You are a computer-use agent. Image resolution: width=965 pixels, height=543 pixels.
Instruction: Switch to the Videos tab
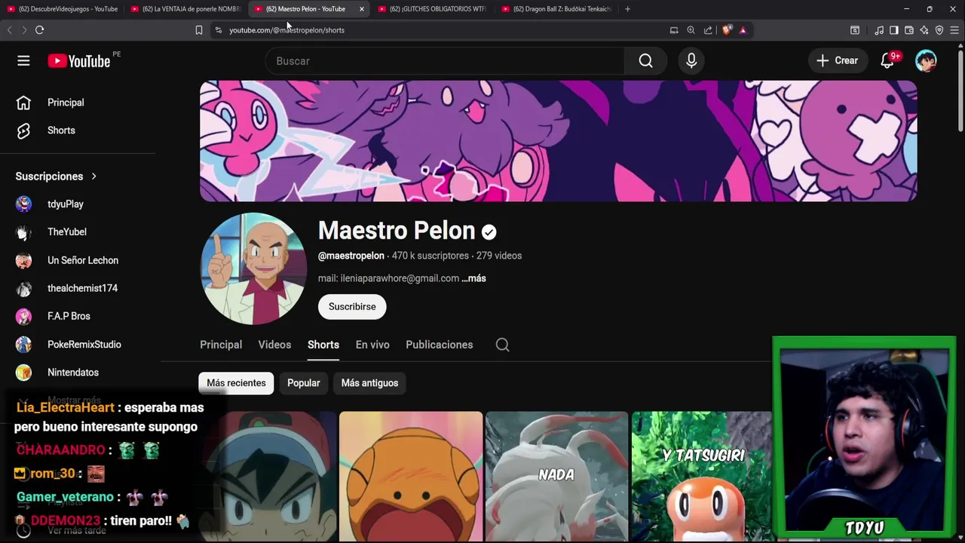(x=274, y=345)
